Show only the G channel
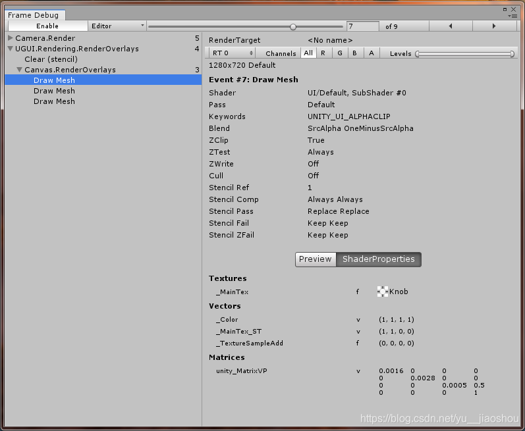 [340, 53]
